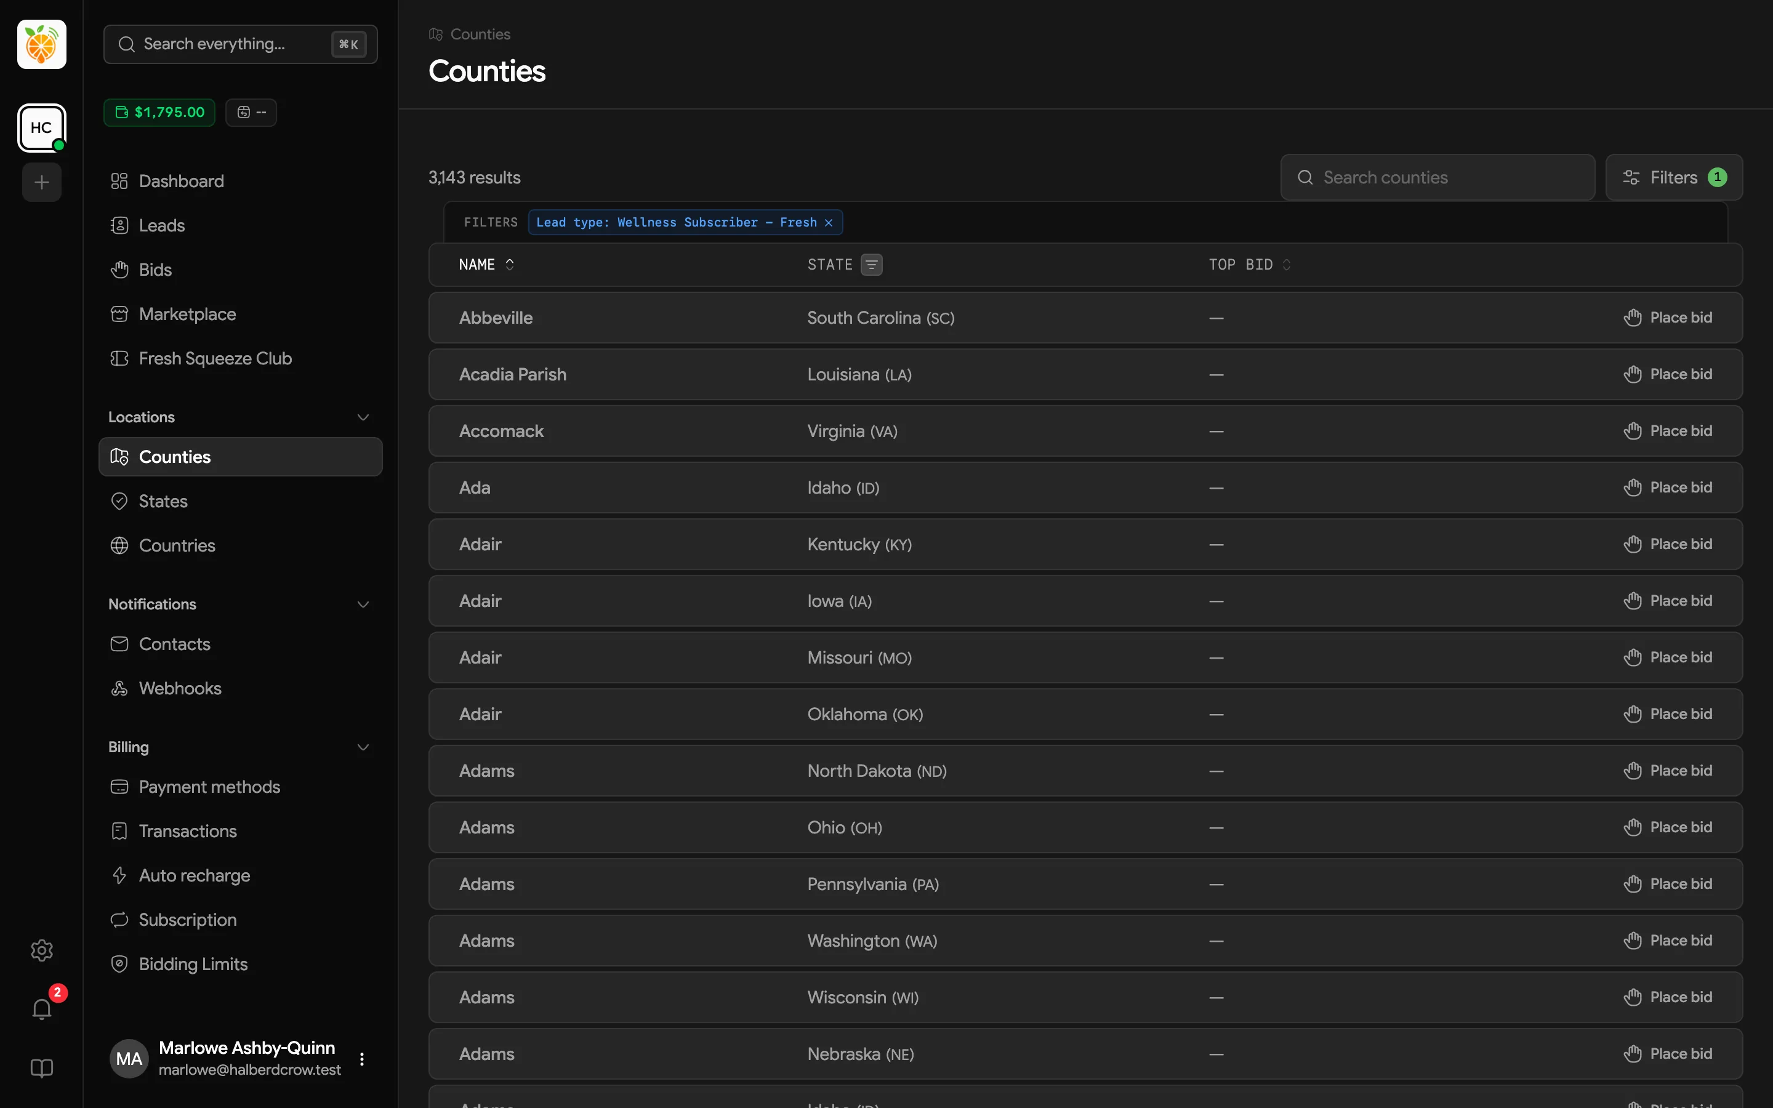
Task: Click the orange app logo icon
Action: pyautogui.click(x=42, y=44)
